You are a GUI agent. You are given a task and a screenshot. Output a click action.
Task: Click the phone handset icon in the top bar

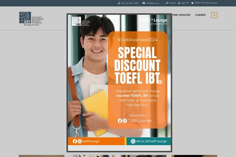[x=119, y=3]
